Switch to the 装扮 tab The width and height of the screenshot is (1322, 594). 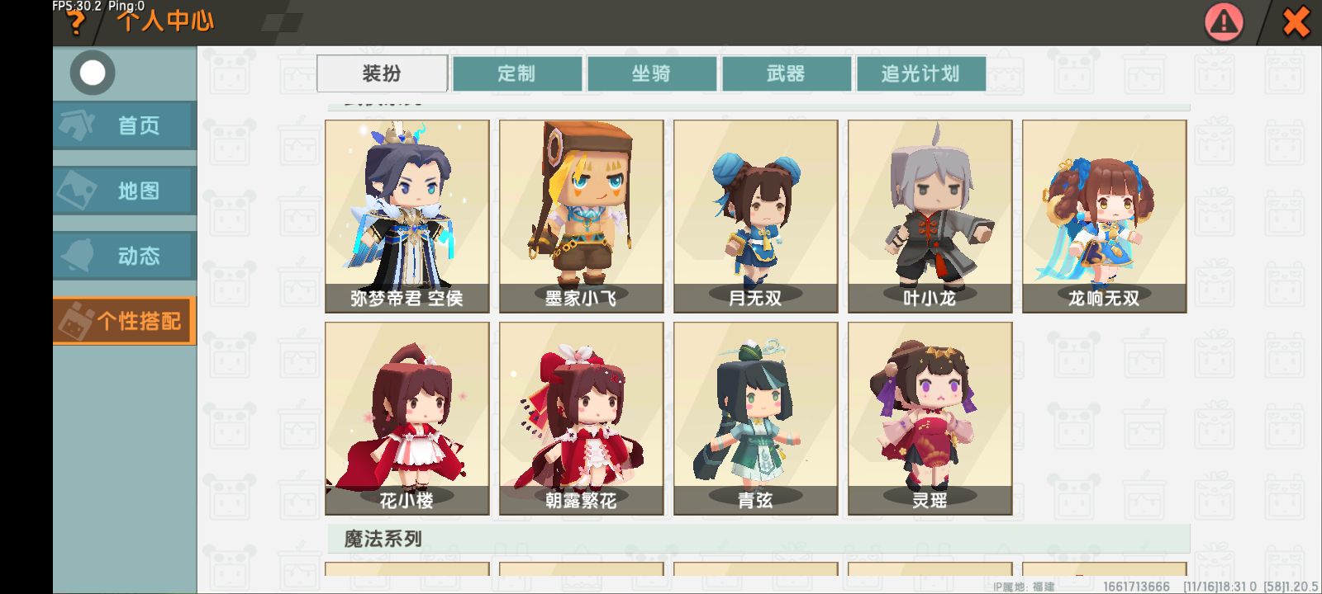coord(382,73)
